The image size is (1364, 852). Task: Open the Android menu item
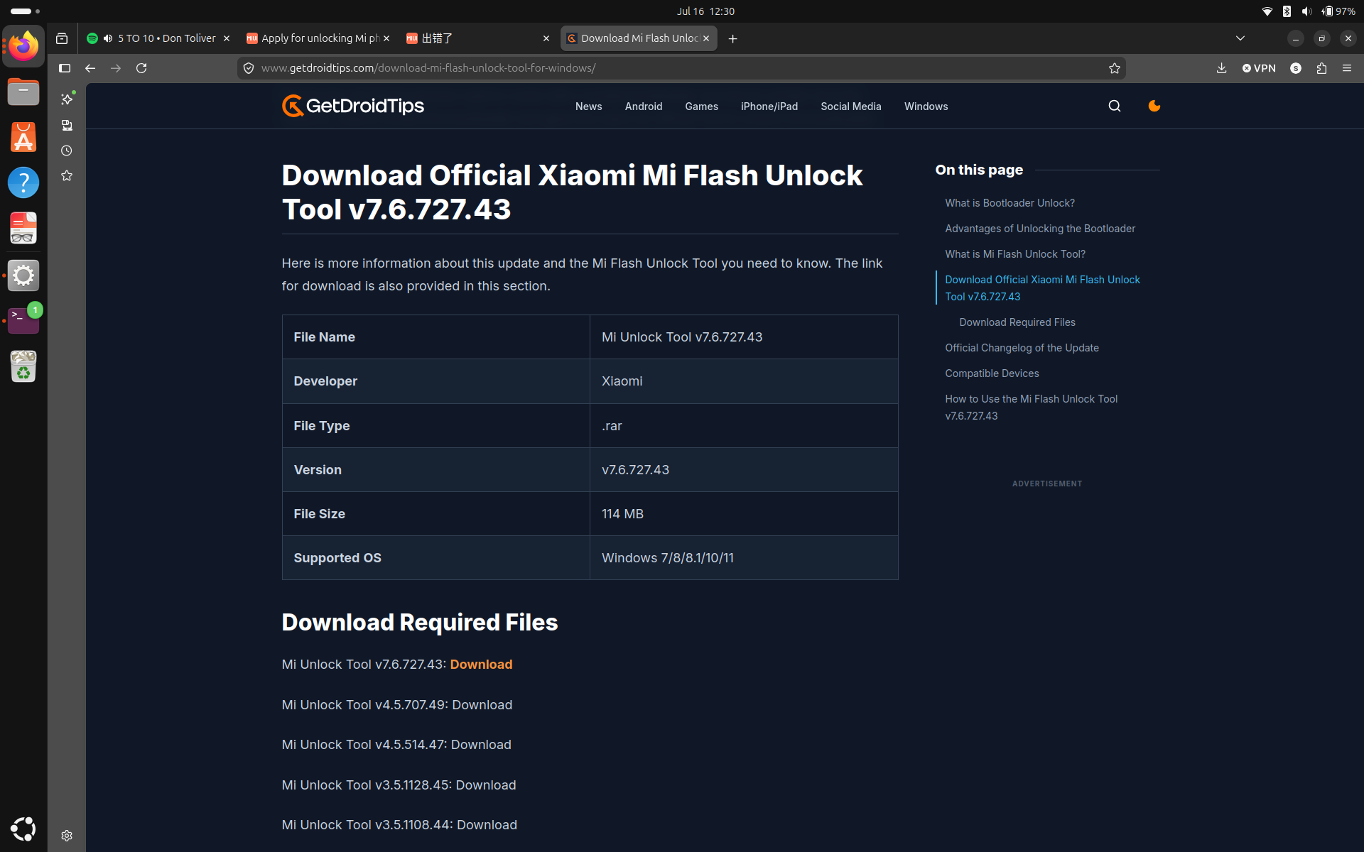tap(644, 106)
